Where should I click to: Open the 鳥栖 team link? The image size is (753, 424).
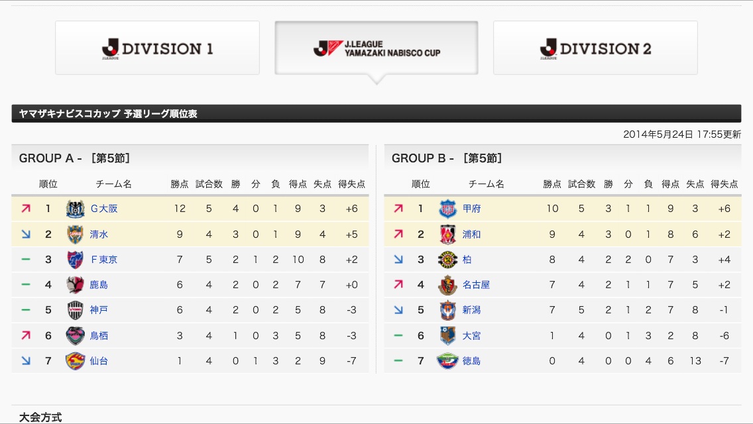(99, 336)
